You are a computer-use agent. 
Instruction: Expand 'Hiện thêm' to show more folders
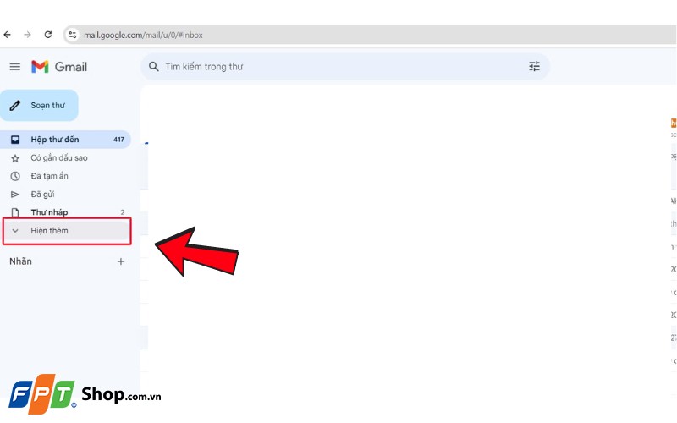click(67, 231)
